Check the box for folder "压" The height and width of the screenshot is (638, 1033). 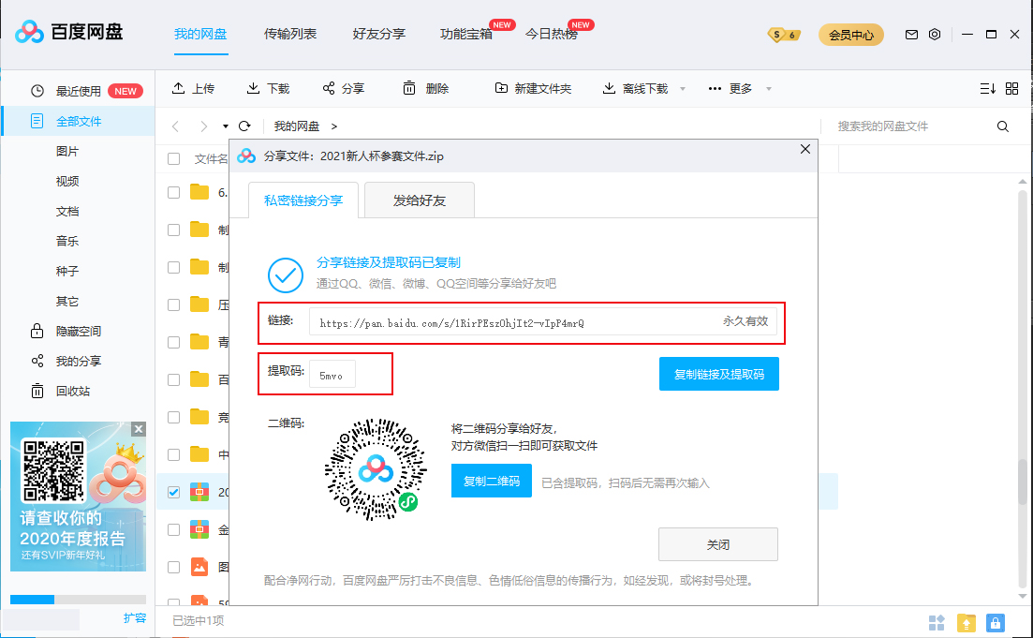tap(174, 304)
